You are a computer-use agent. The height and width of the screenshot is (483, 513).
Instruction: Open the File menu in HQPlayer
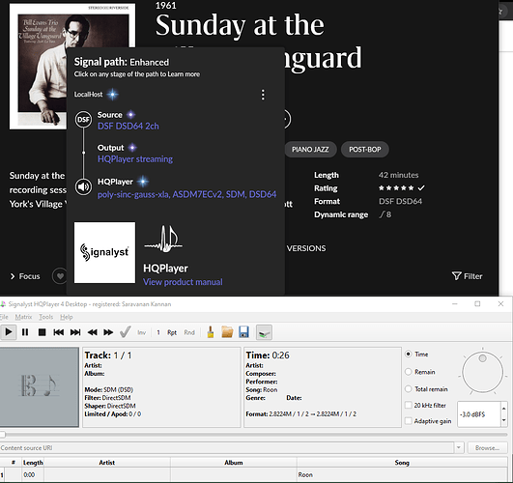4,317
